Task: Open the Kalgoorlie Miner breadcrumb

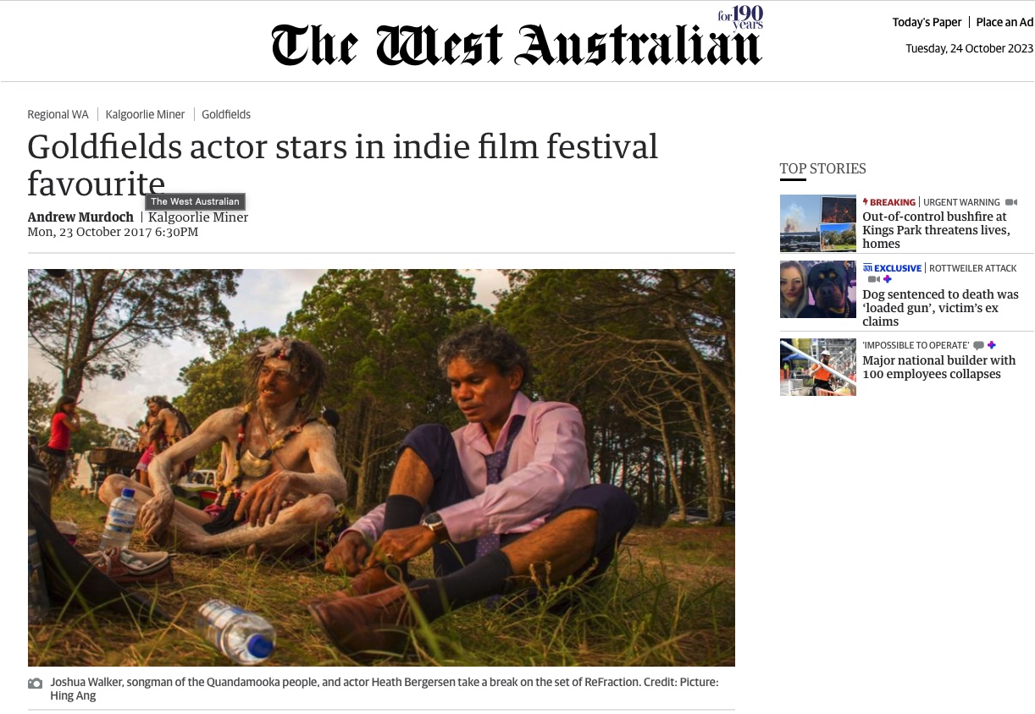Action: pos(145,114)
